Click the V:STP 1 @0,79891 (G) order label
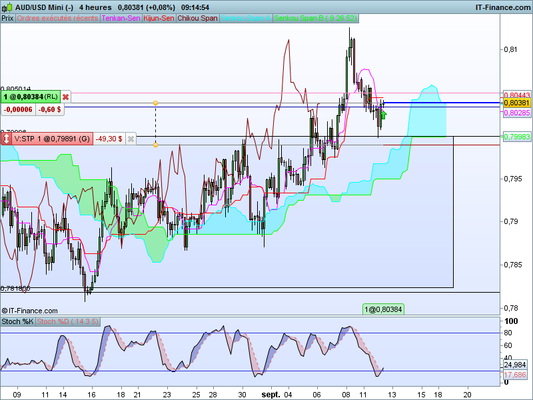 [52, 139]
